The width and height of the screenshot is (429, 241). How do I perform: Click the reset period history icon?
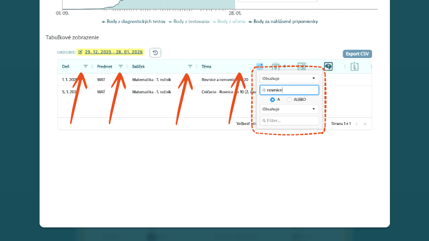155,52
